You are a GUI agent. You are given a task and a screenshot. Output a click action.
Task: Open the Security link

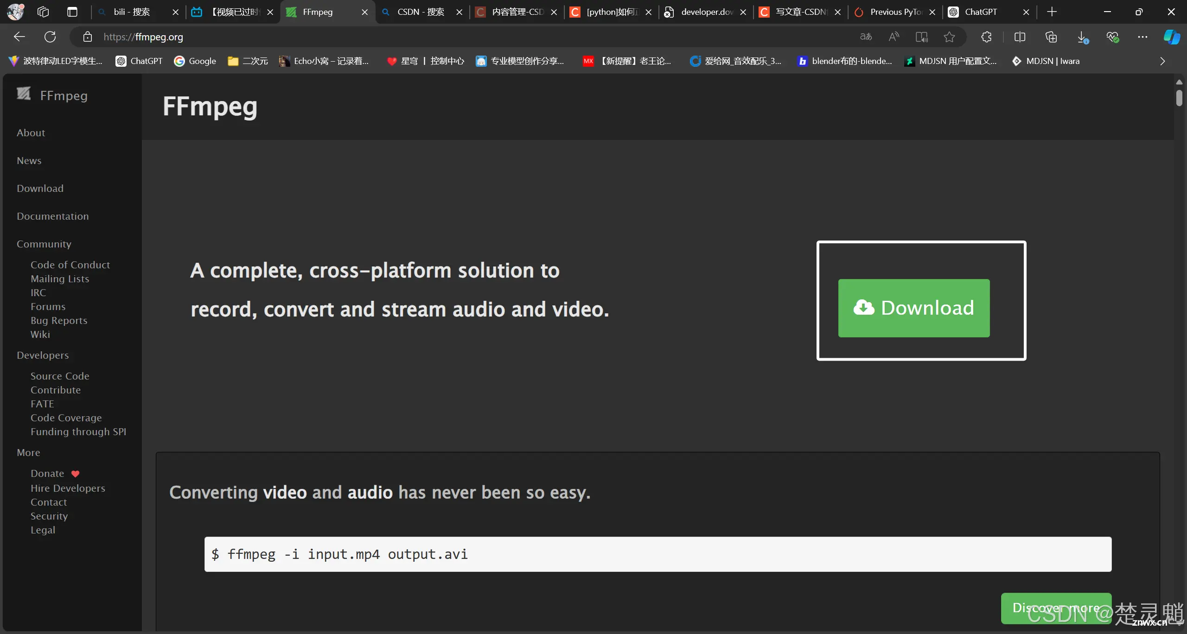tap(49, 516)
